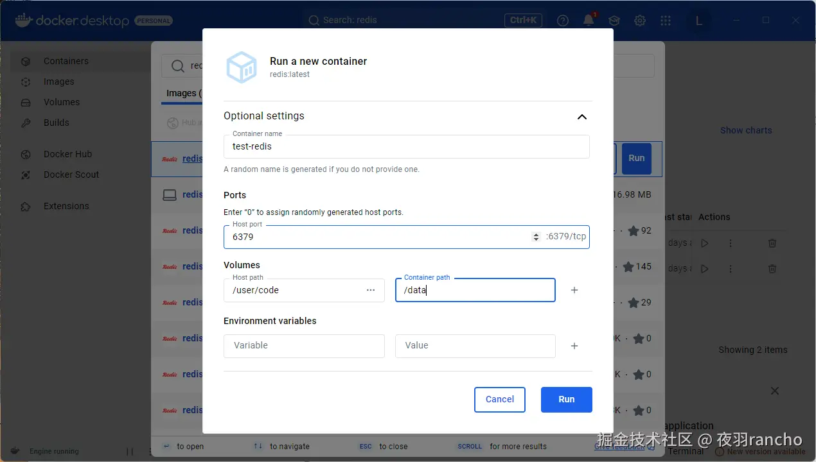Open Docker Scout in the sidebar

pyautogui.click(x=71, y=175)
